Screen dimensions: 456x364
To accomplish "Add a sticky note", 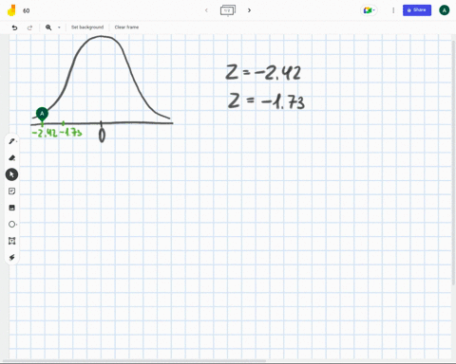I will tap(11, 191).
